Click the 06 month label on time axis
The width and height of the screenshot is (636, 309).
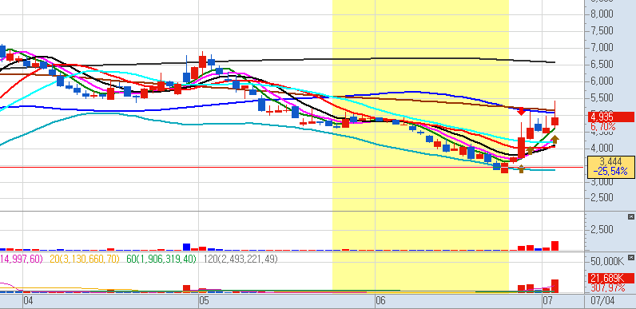(x=380, y=301)
